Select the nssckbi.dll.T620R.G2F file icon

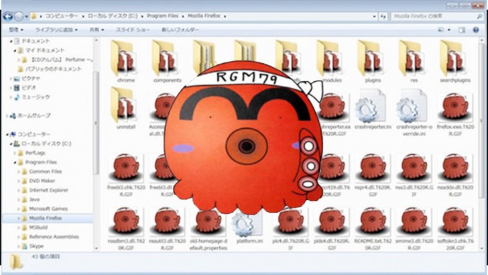454,168
